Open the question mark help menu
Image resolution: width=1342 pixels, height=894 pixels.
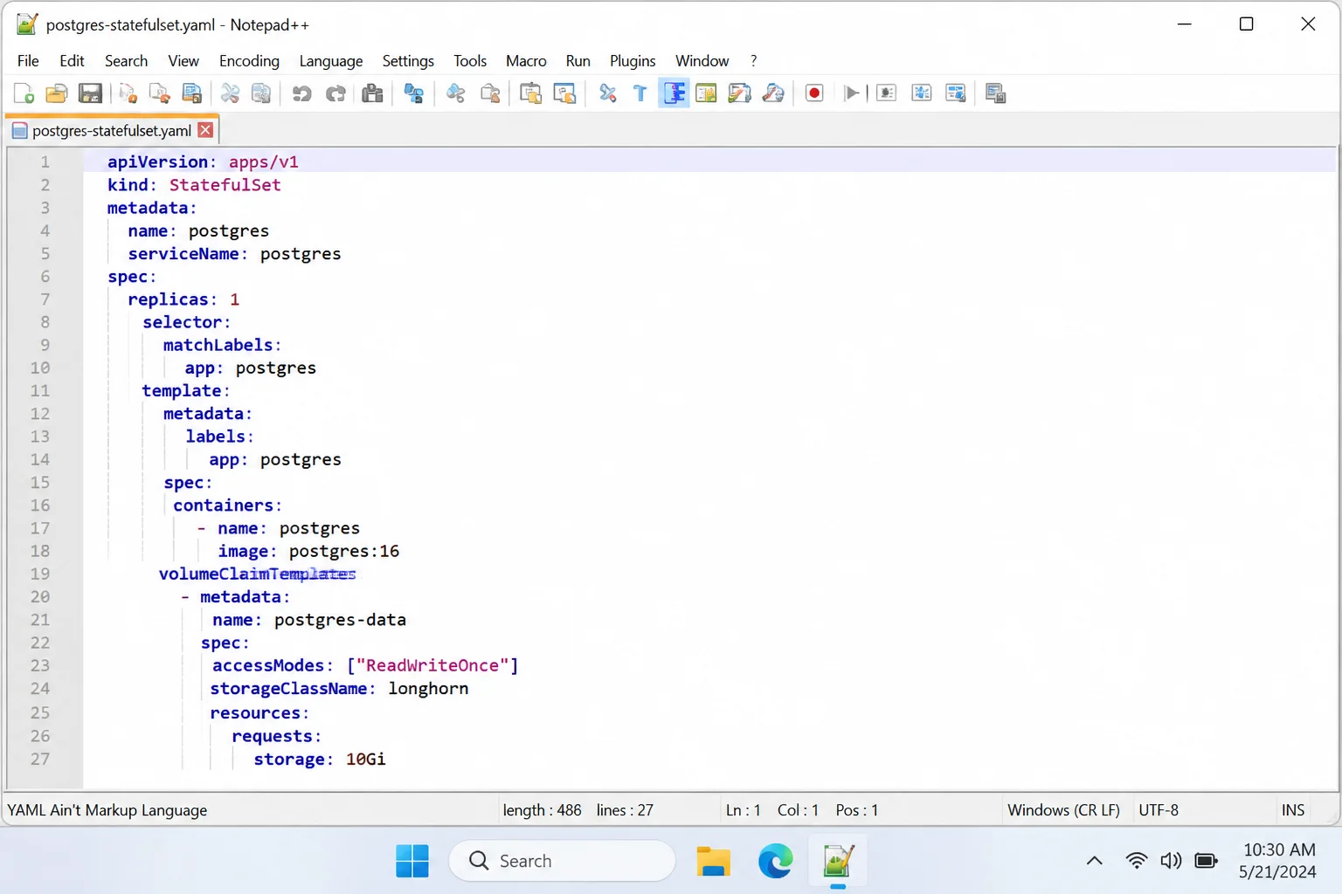tap(753, 61)
